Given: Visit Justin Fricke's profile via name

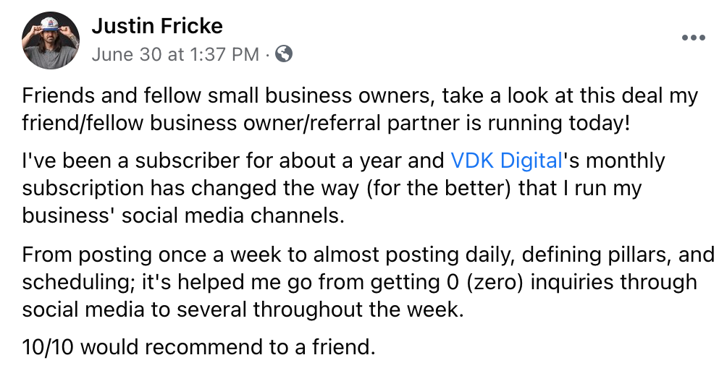Looking at the screenshot, I should [157, 25].
